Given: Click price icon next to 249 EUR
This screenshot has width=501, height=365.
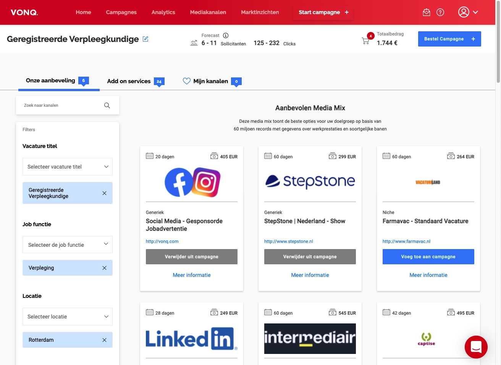Looking at the screenshot, I should click(x=214, y=312).
